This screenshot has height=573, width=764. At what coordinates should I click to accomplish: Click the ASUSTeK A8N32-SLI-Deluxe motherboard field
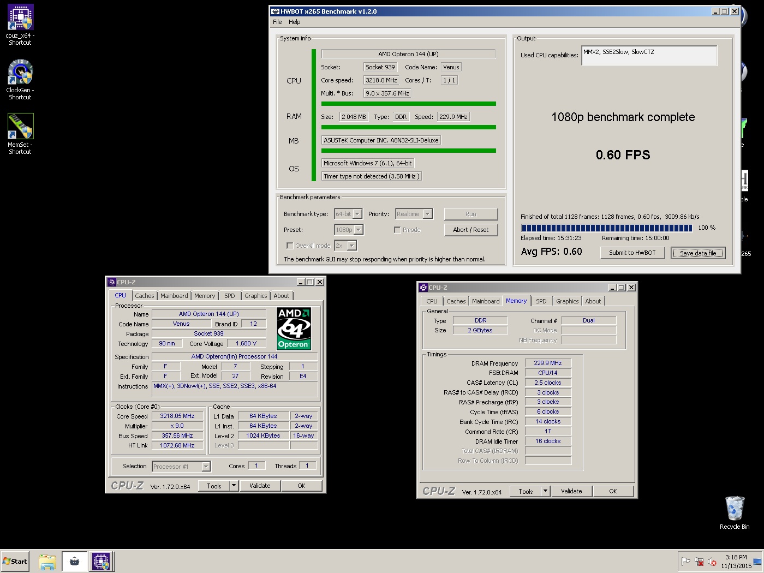[x=381, y=140]
